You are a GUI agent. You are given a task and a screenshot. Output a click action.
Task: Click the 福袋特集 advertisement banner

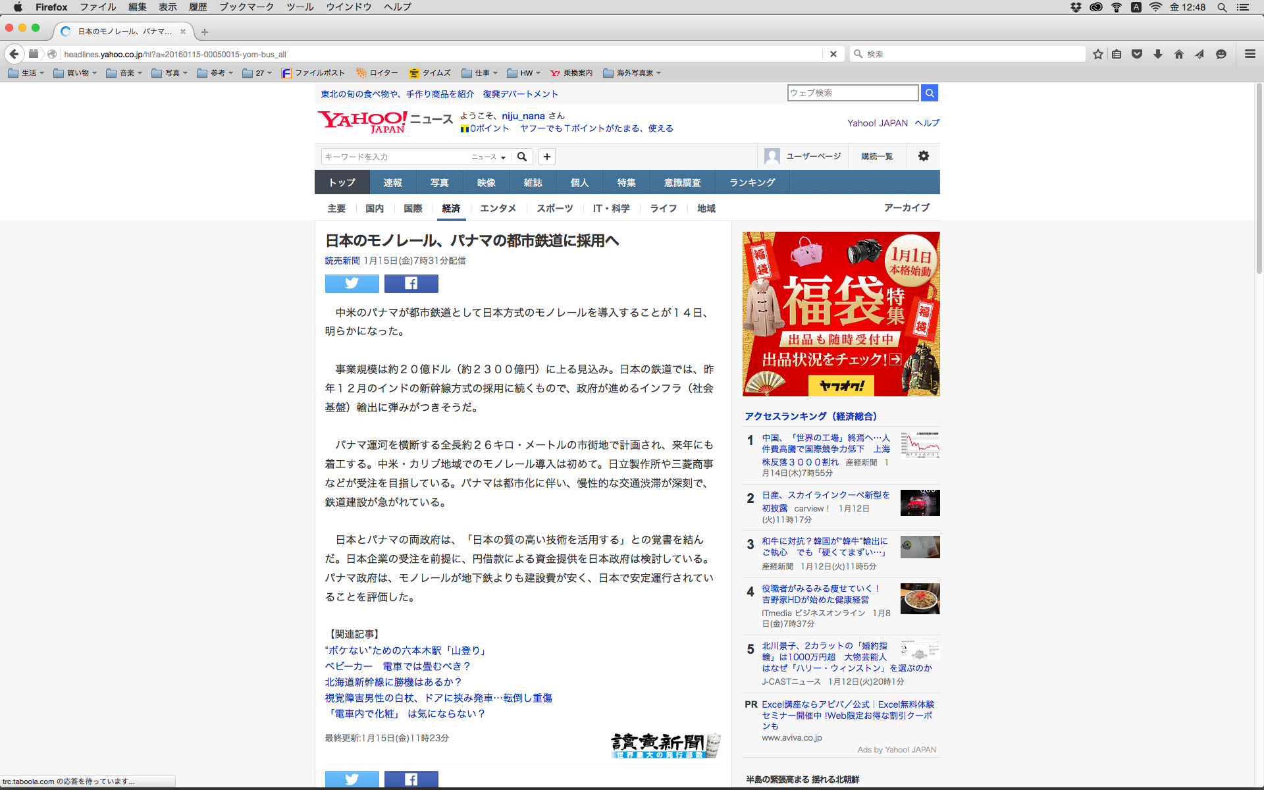pos(841,314)
